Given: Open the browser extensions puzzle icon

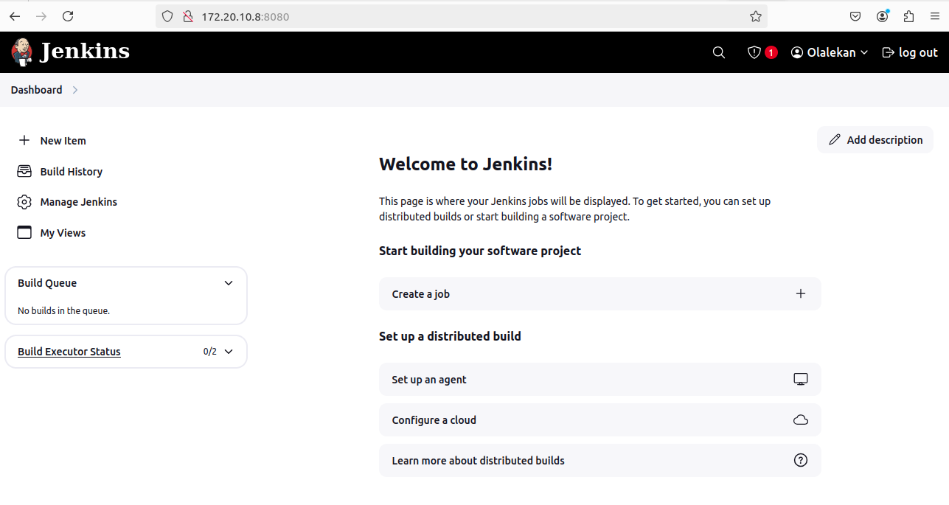Looking at the screenshot, I should click(908, 16).
